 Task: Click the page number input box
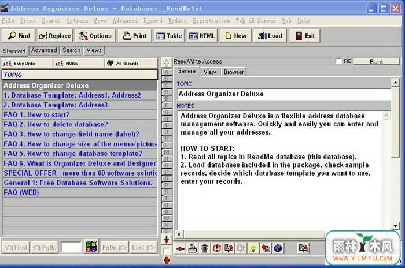coord(71,247)
